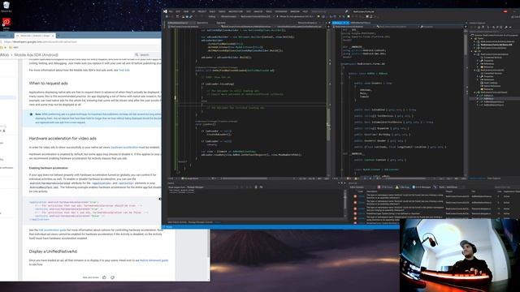Select 'Native References' in Solution Explorer

click(x=492, y=86)
